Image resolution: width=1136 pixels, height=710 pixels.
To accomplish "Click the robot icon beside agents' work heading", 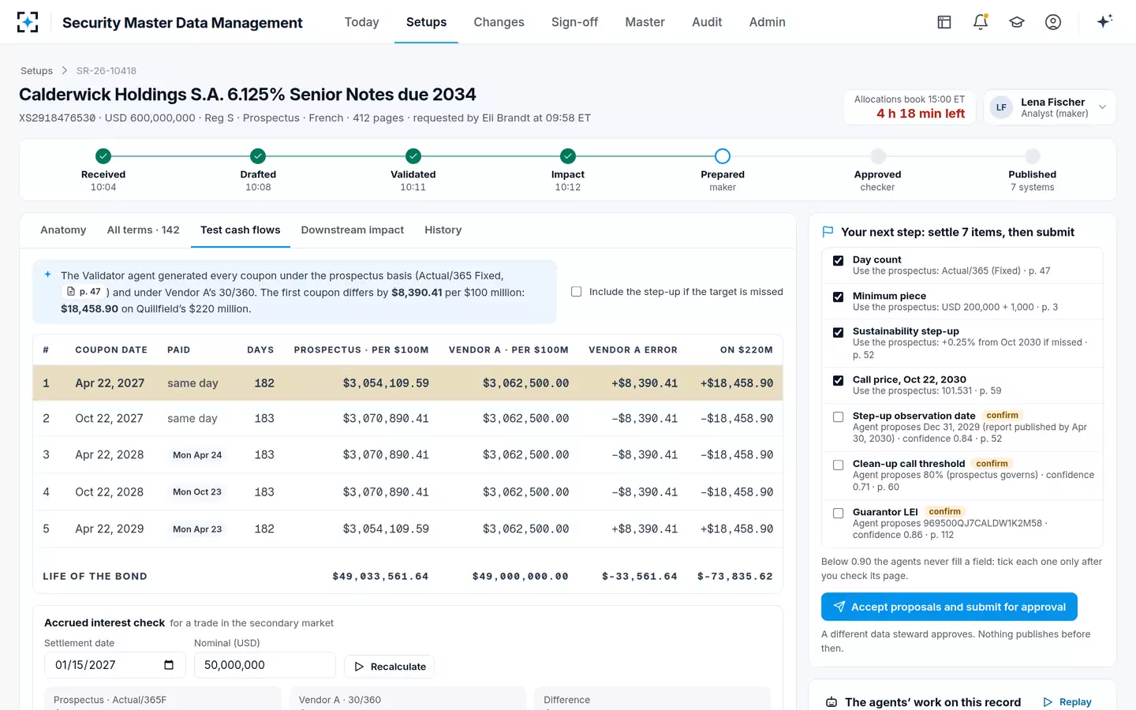I will 831,702.
